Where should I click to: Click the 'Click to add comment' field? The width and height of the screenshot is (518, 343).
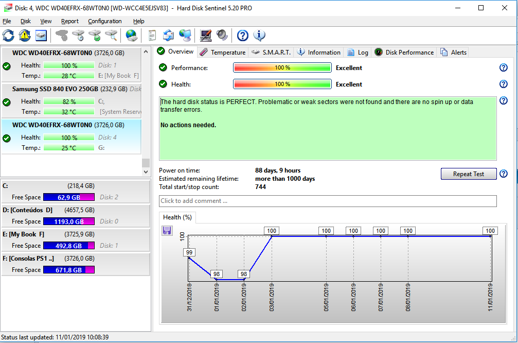coord(328,201)
